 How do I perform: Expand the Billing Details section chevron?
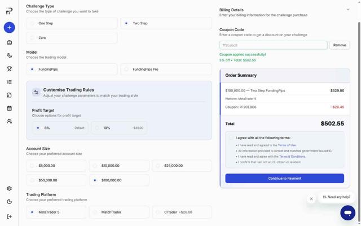click(348, 10)
